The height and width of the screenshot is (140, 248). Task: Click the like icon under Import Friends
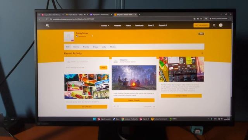(118, 106)
